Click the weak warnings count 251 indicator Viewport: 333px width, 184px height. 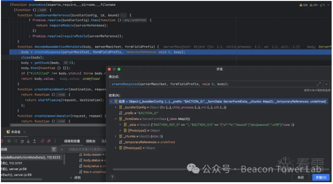pyautogui.click(x=314, y=5)
